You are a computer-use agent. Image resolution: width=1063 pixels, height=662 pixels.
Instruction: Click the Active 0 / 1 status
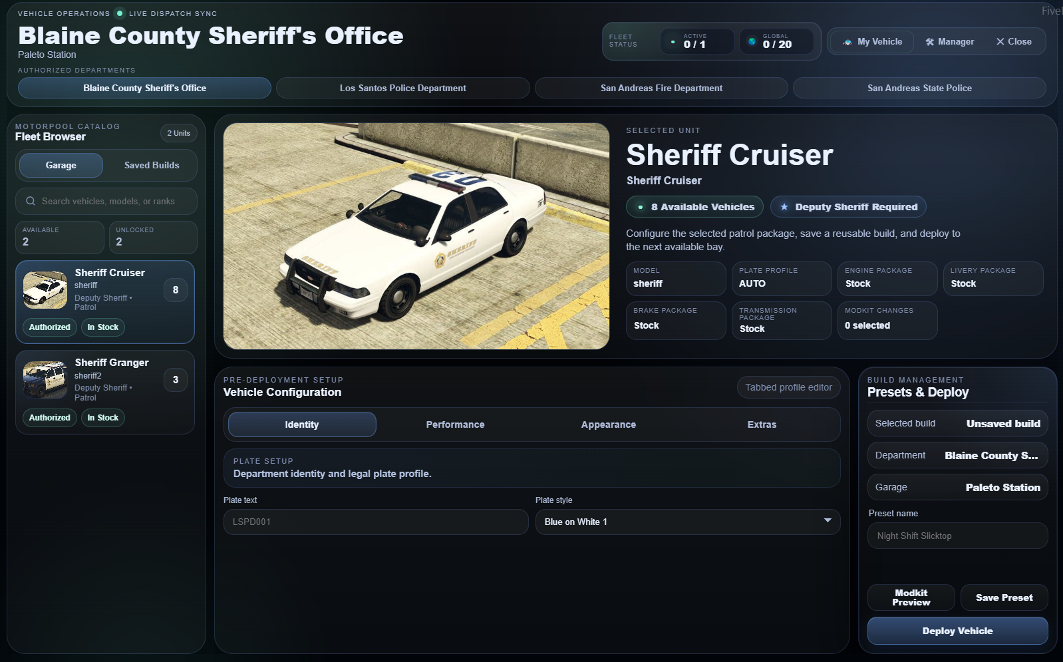(698, 41)
